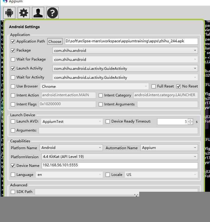
Task: Increase Device Ready Timeout with up arrow
Action: point(190,120)
